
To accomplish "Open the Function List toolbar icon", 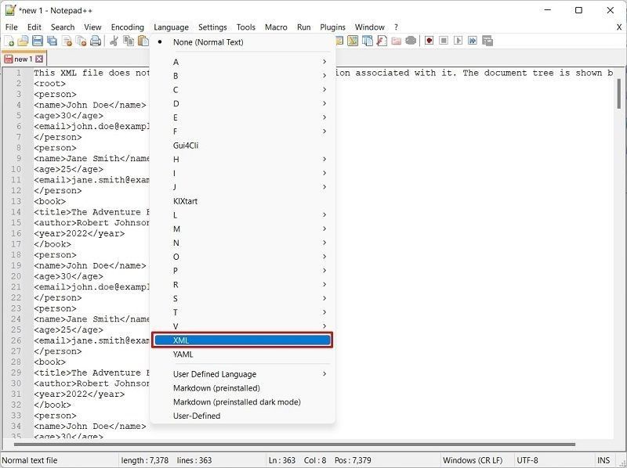I will (382, 41).
